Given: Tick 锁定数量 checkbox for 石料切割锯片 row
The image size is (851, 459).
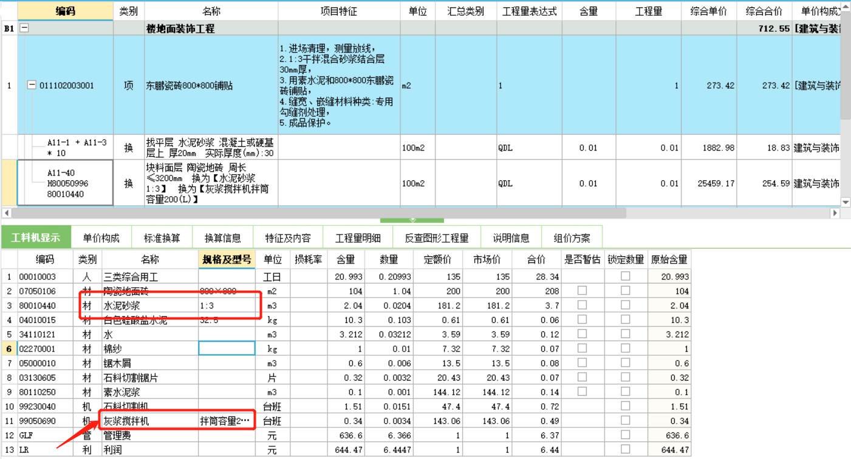Looking at the screenshot, I should [625, 377].
